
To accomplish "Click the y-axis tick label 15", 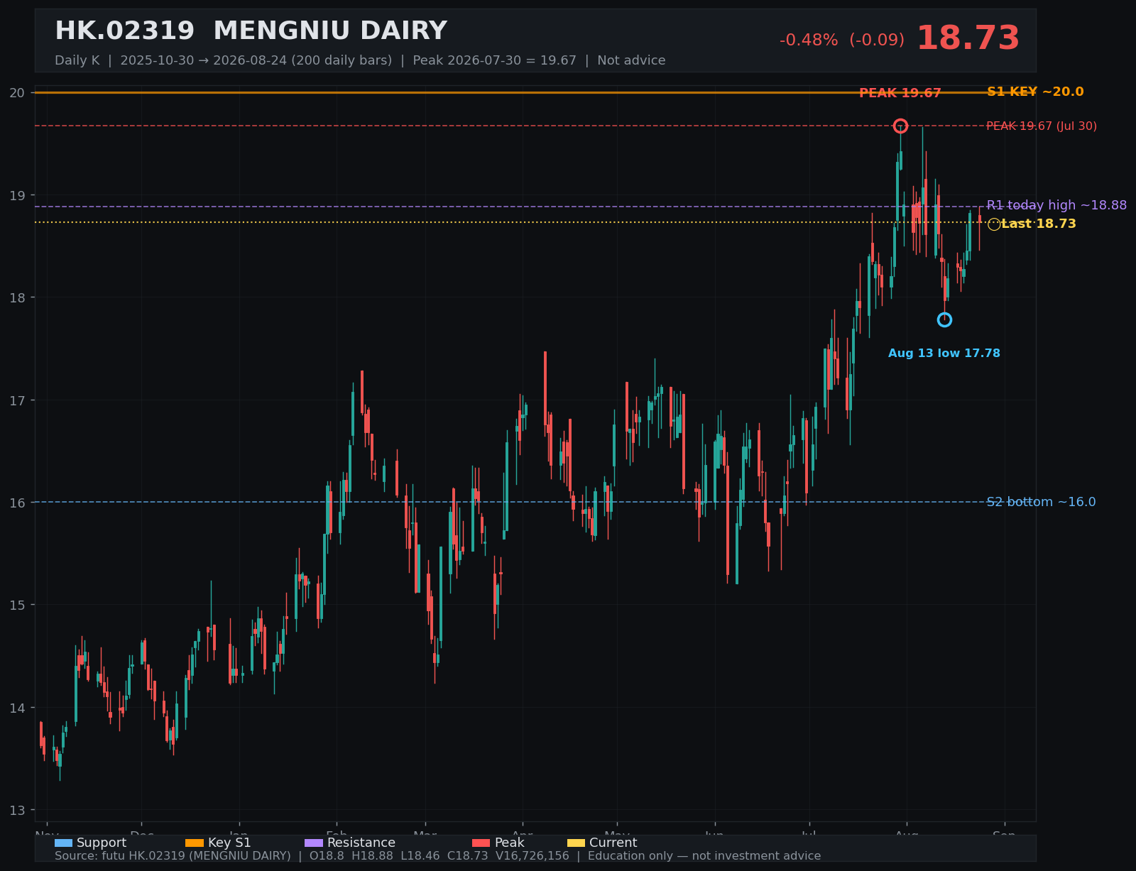I will 17,605.
